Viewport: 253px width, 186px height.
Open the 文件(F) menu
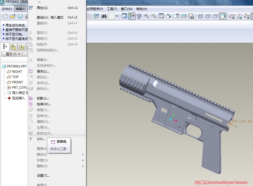(7, 9)
